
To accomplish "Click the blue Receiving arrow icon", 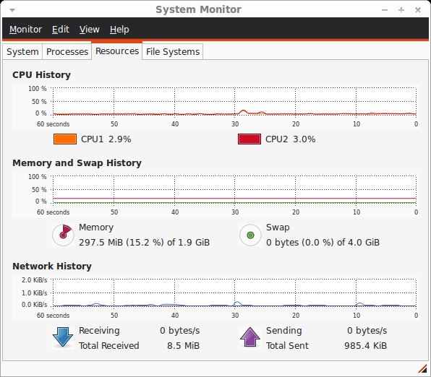I will (x=63, y=337).
